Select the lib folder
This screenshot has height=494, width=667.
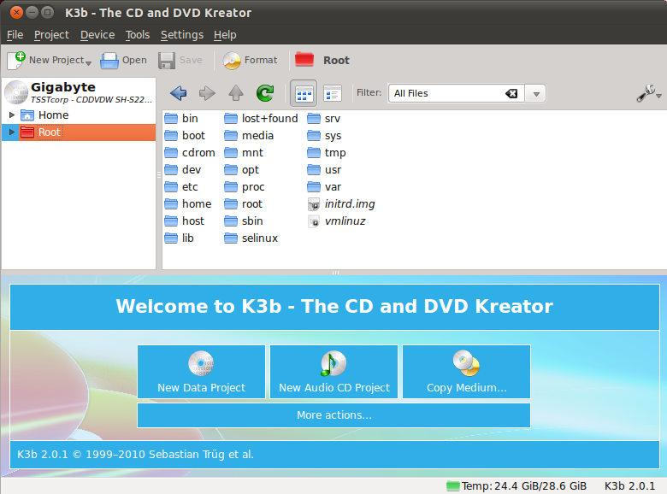(180, 238)
